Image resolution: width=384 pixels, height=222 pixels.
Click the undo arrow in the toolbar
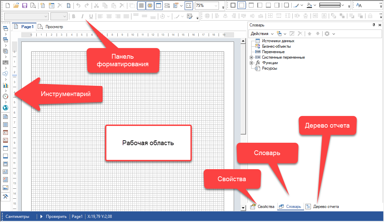pos(78,5)
